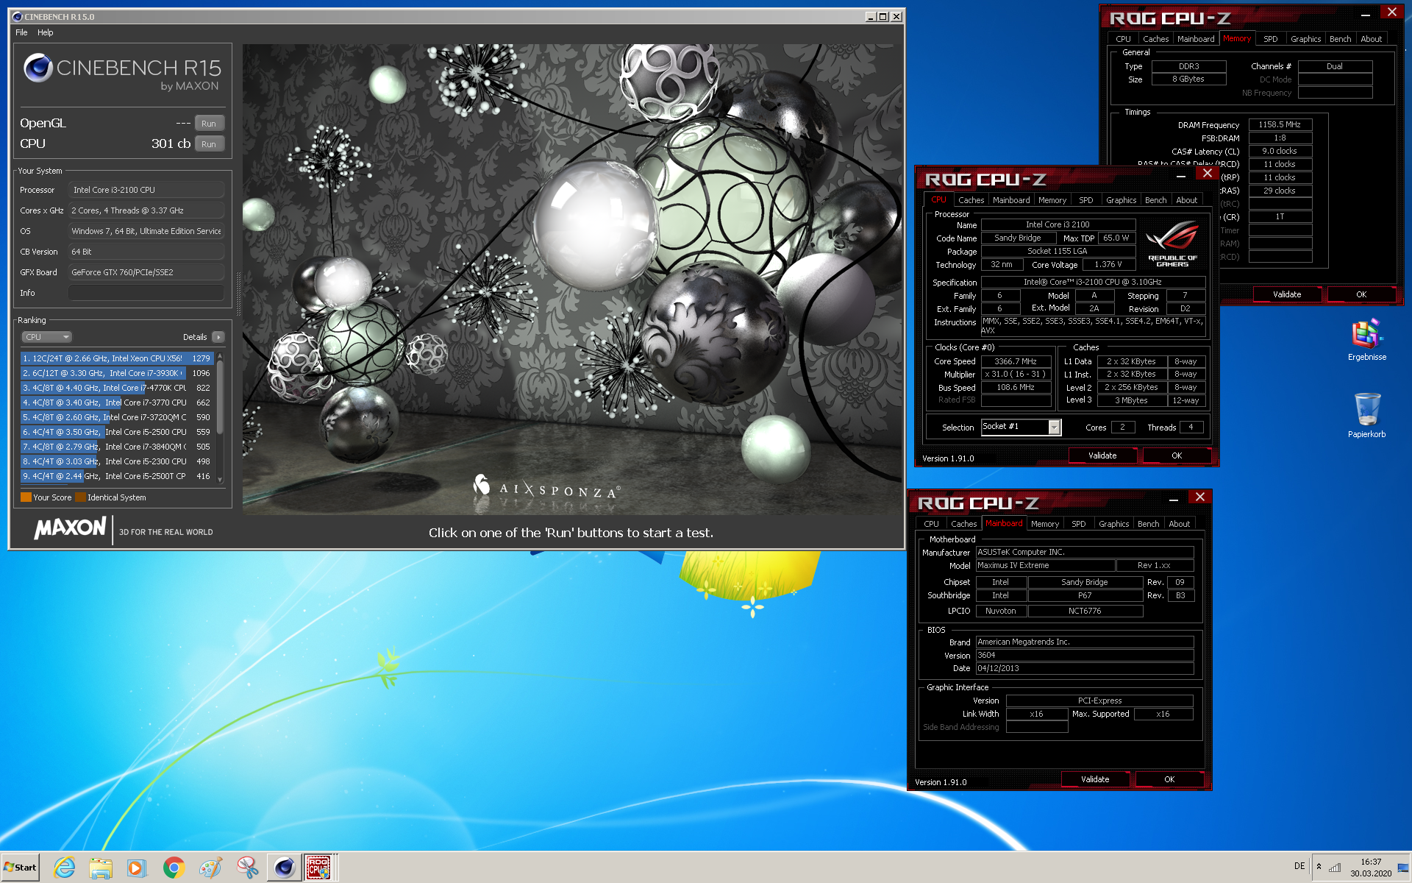This screenshot has height=883, width=1412.
Task: Switch to Caches tab in CPU window
Action: (x=971, y=200)
